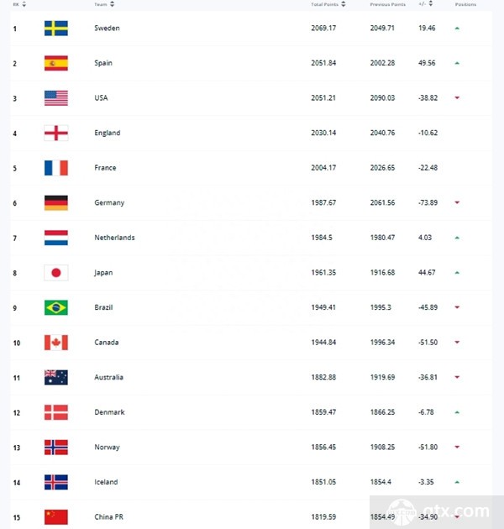Click Sweden's green up position arrow

pyautogui.click(x=457, y=29)
